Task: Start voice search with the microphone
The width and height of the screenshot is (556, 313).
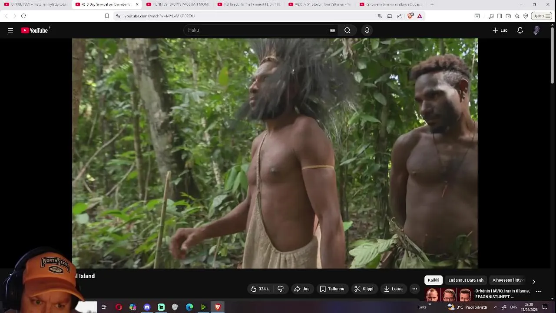Action: click(x=367, y=30)
